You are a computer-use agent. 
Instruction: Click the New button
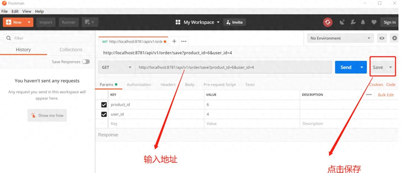point(14,22)
